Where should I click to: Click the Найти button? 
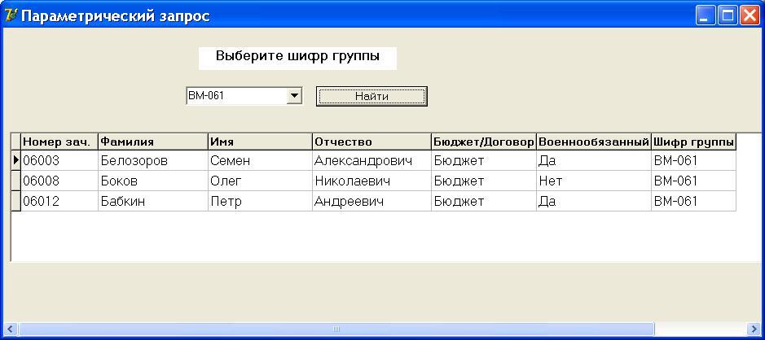tap(372, 96)
